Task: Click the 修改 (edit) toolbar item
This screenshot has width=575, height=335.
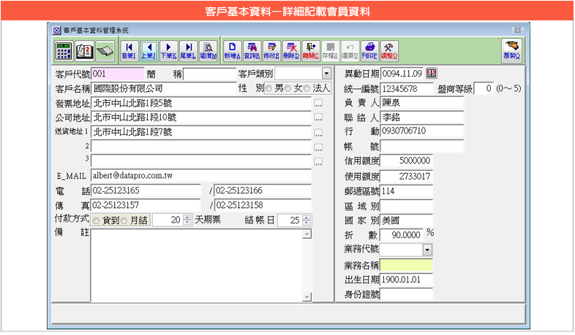Action: (x=271, y=50)
